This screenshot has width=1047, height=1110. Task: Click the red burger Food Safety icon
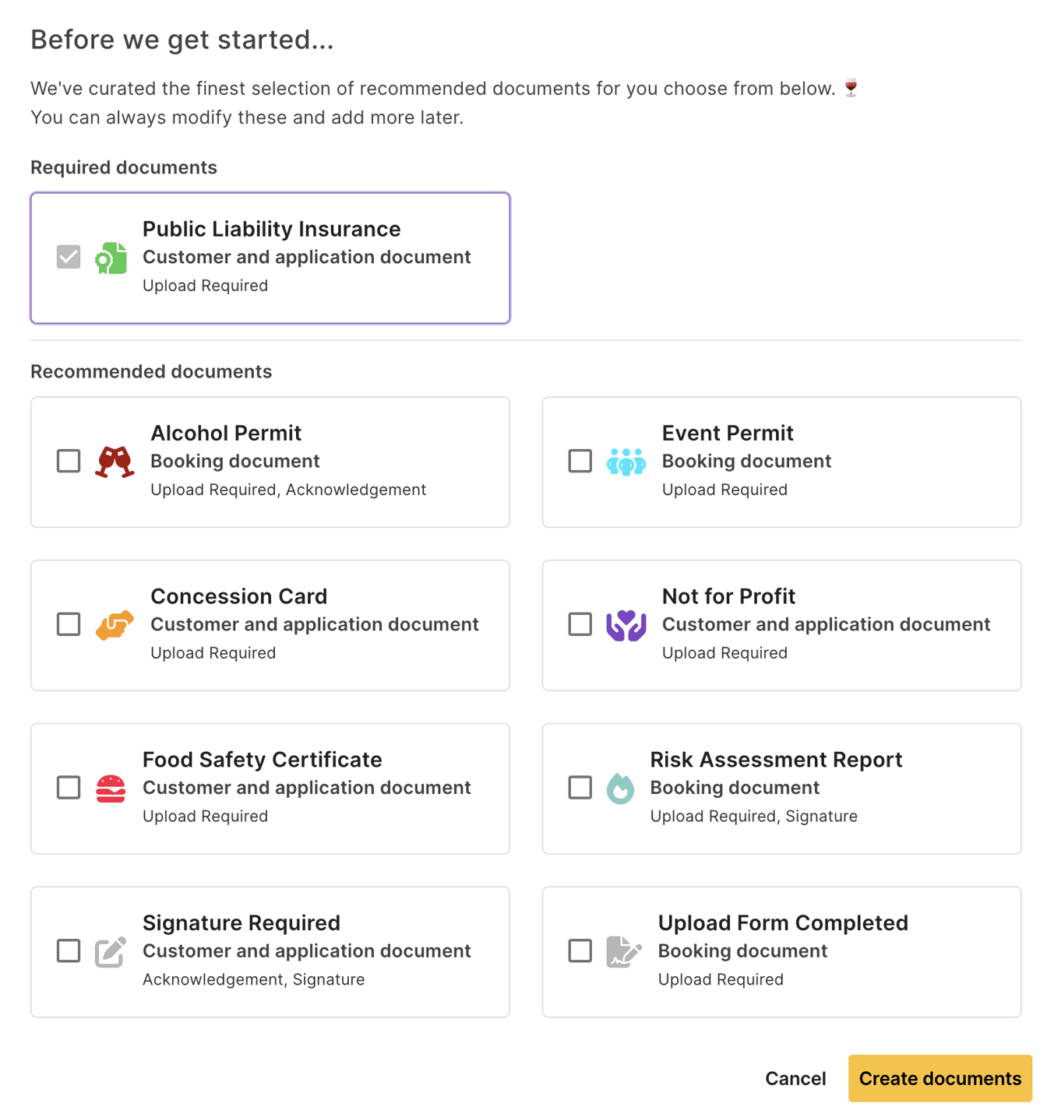pos(111,789)
